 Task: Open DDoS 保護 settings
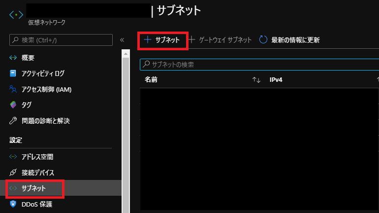(x=37, y=204)
